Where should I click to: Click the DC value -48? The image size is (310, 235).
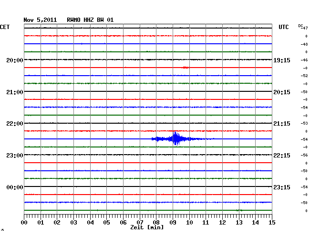tap(304, 44)
